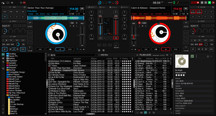Image resolution: width=216 pixels, height=116 pixels.
Task: Play preview of Be Alright in info panel
Action: (192, 56)
